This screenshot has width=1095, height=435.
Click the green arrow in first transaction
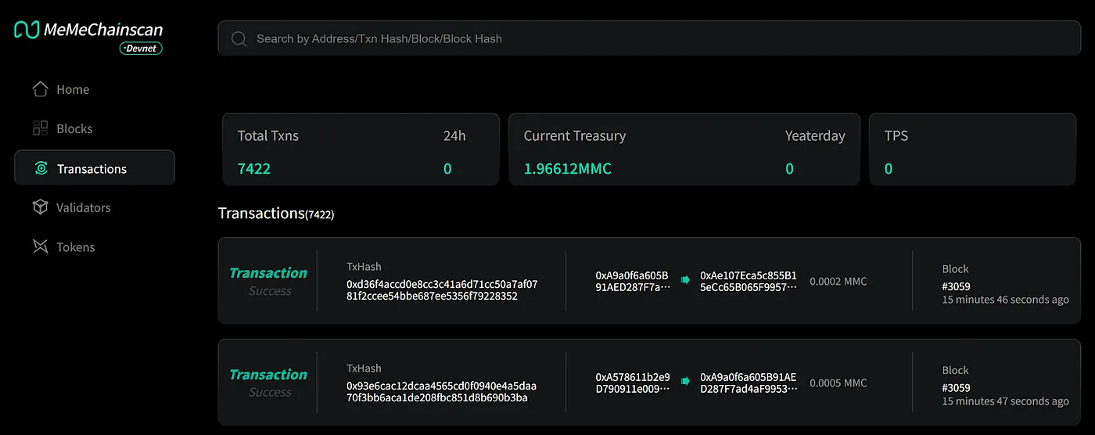685,279
